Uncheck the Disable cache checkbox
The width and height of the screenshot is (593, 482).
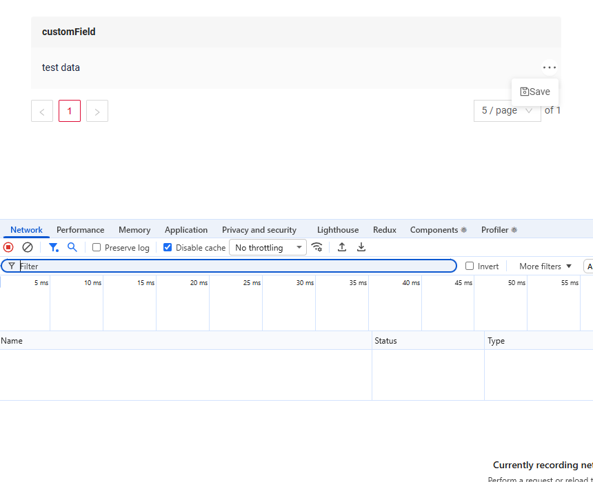(x=168, y=247)
